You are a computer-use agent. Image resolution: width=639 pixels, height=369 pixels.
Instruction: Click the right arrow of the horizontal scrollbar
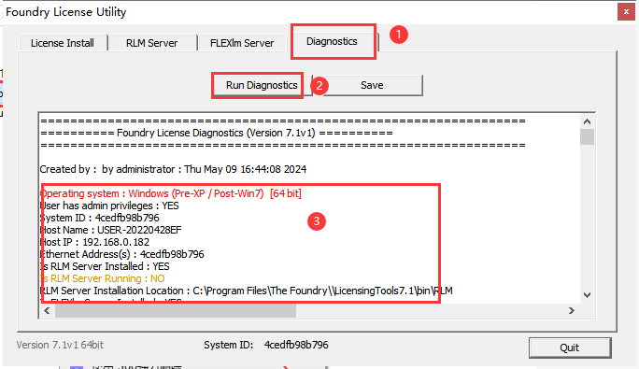click(x=572, y=311)
